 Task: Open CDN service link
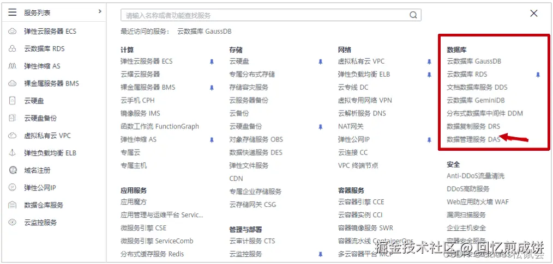236,179
